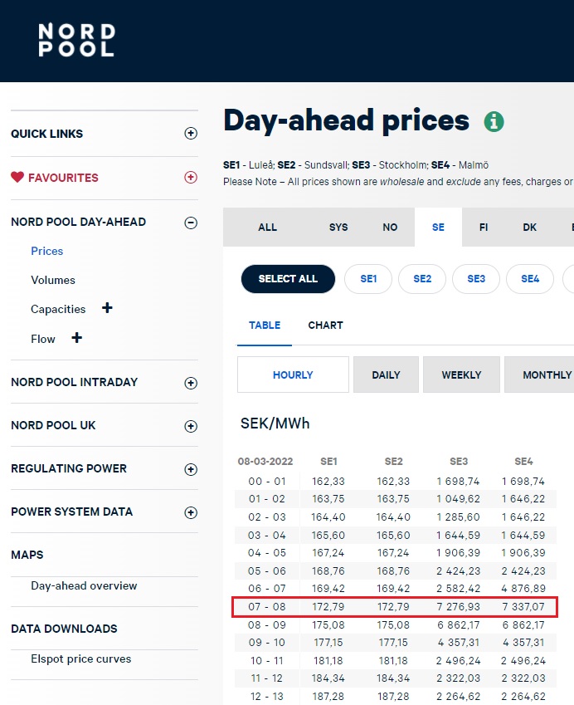Select the WEEKLY resolution button
574x705 pixels.
461,375
